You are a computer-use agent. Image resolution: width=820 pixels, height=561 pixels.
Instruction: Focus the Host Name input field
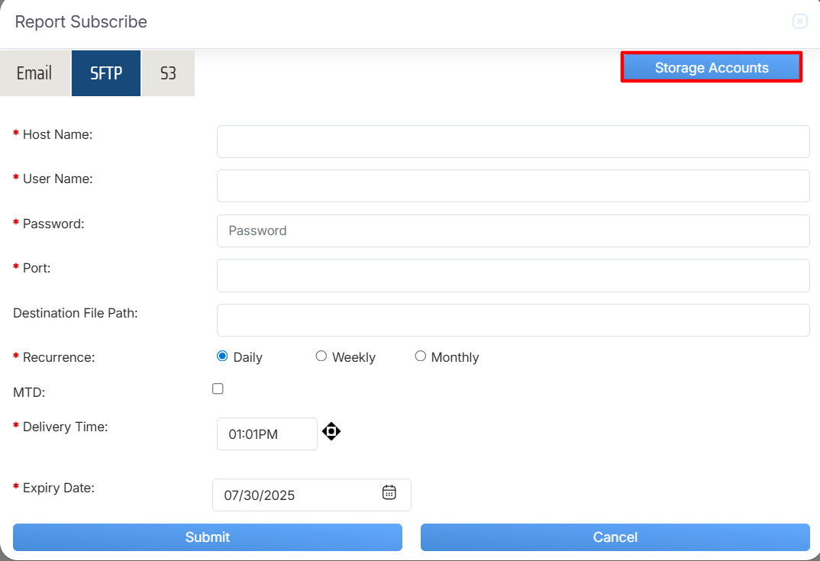coord(512,142)
